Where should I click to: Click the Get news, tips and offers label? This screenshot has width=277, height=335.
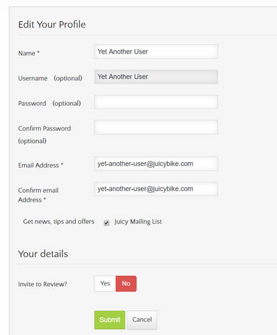click(x=58, y=222)
